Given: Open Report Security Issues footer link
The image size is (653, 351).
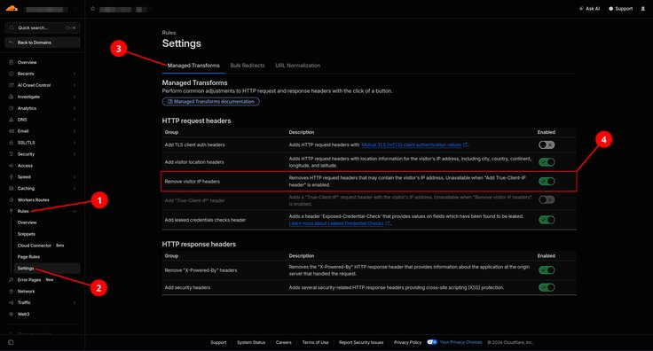Looking at the screenshot, I should 361,343.
